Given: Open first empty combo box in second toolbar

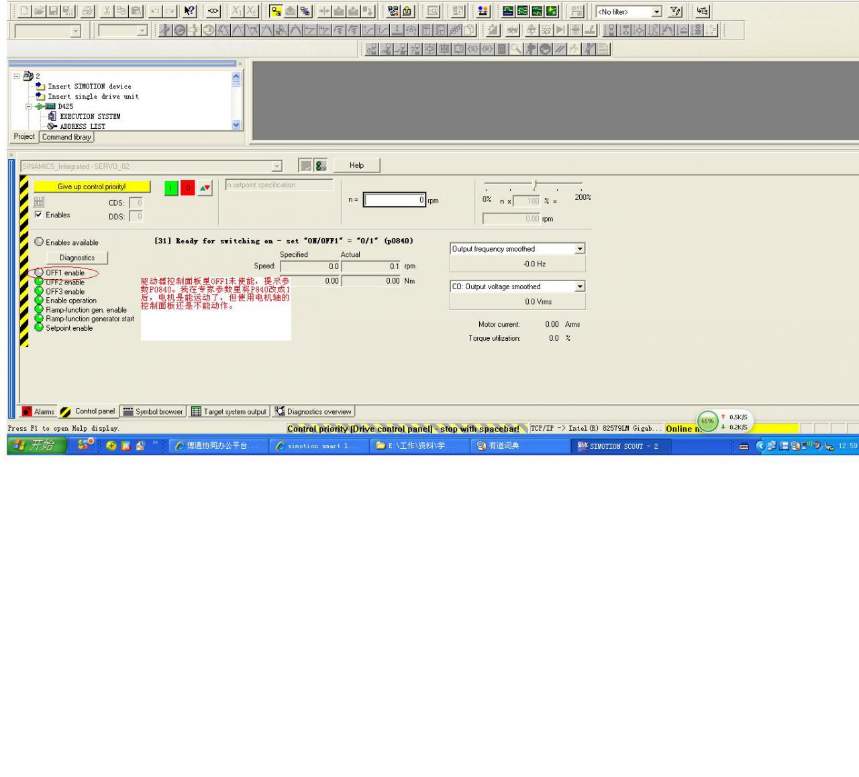Looking at the screenshot, I should [x=75, y=31].
